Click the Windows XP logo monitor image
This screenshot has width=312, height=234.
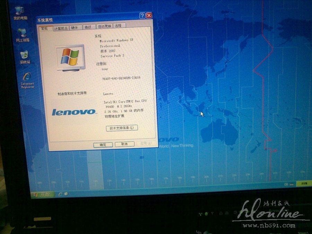[70, 58]
